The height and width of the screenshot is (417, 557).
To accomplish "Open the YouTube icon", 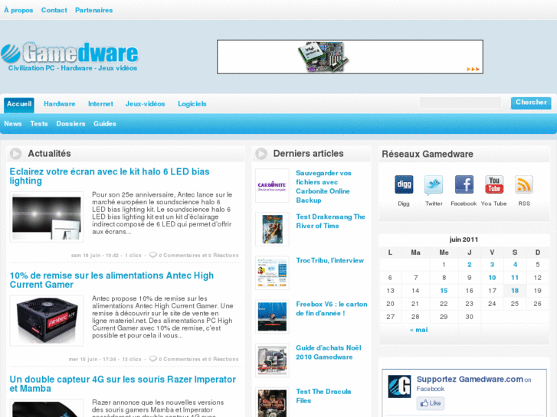I will click(494, 184).
